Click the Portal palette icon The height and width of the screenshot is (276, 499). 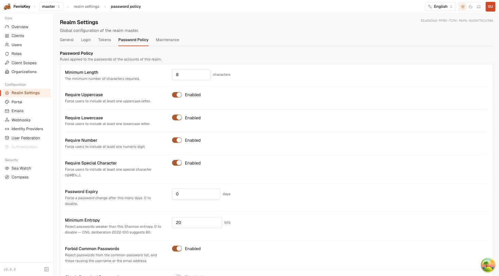click(7, 102)
